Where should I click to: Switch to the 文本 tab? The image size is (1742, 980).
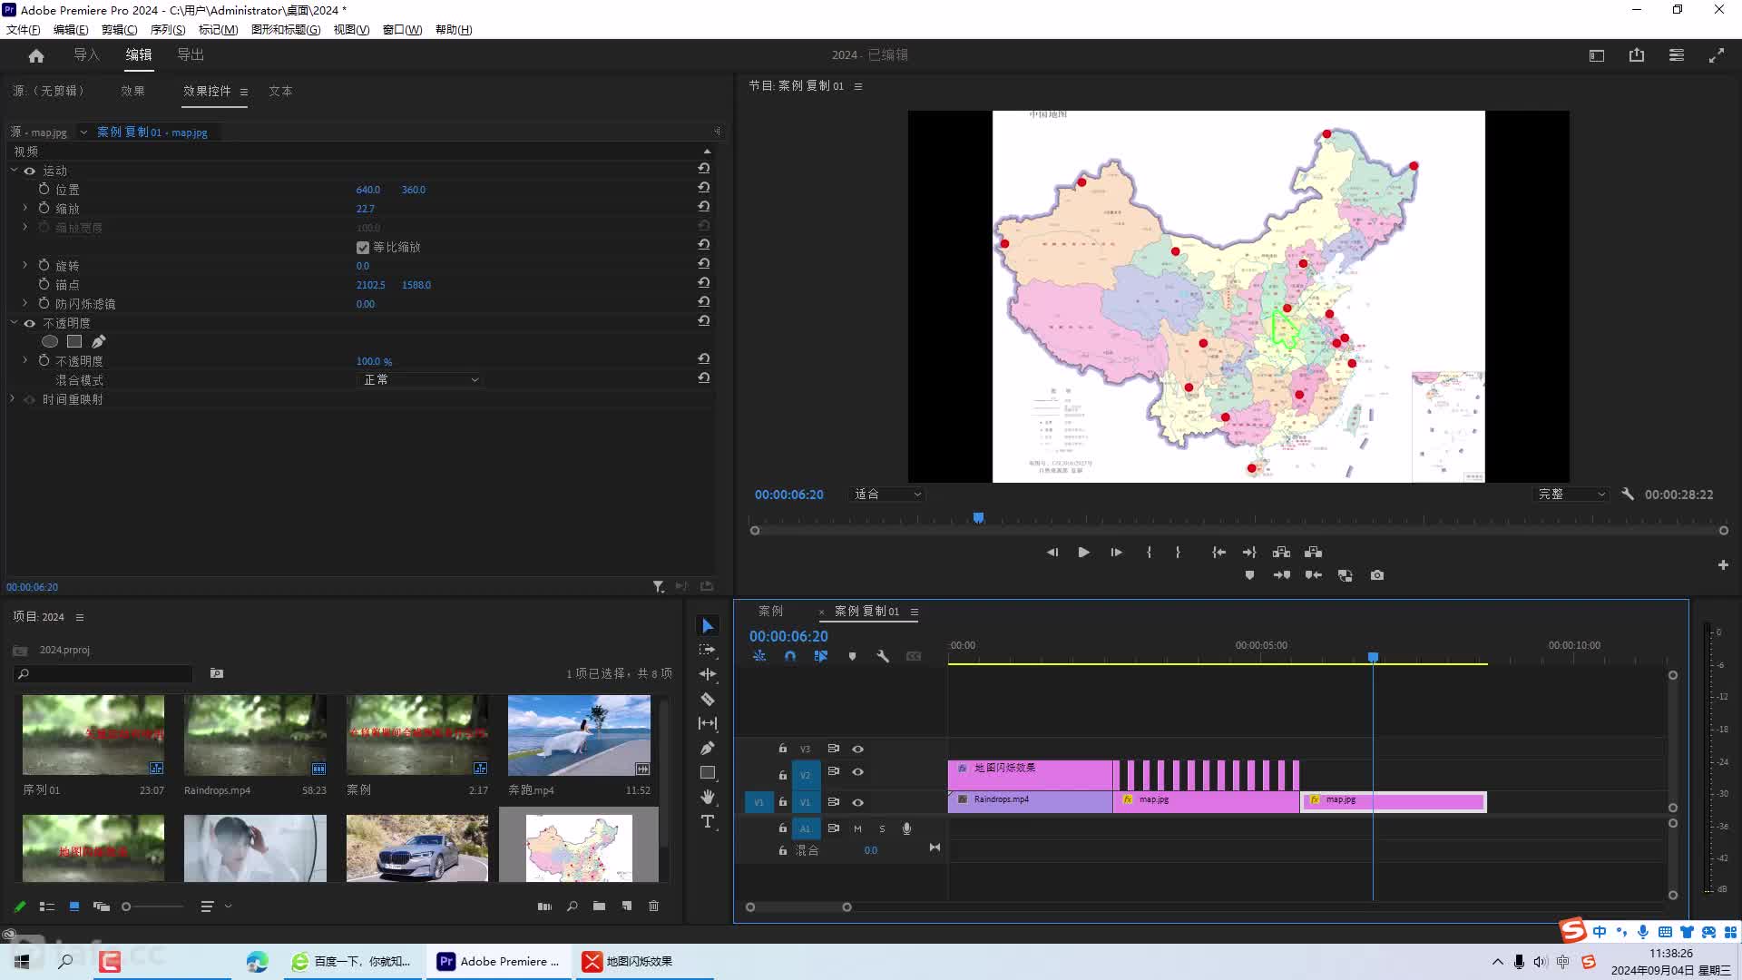(x=280, y=91)
